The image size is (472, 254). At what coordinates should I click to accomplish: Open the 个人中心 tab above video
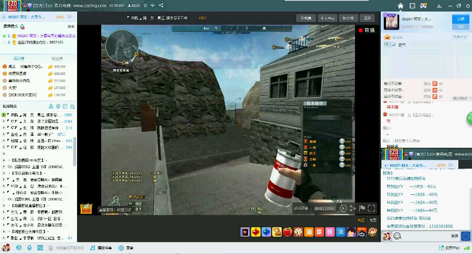click(327, 18)
